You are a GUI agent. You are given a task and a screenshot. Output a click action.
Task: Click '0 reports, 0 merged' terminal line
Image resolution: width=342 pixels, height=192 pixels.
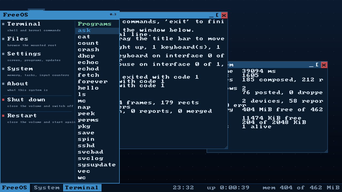pos(171,111)
